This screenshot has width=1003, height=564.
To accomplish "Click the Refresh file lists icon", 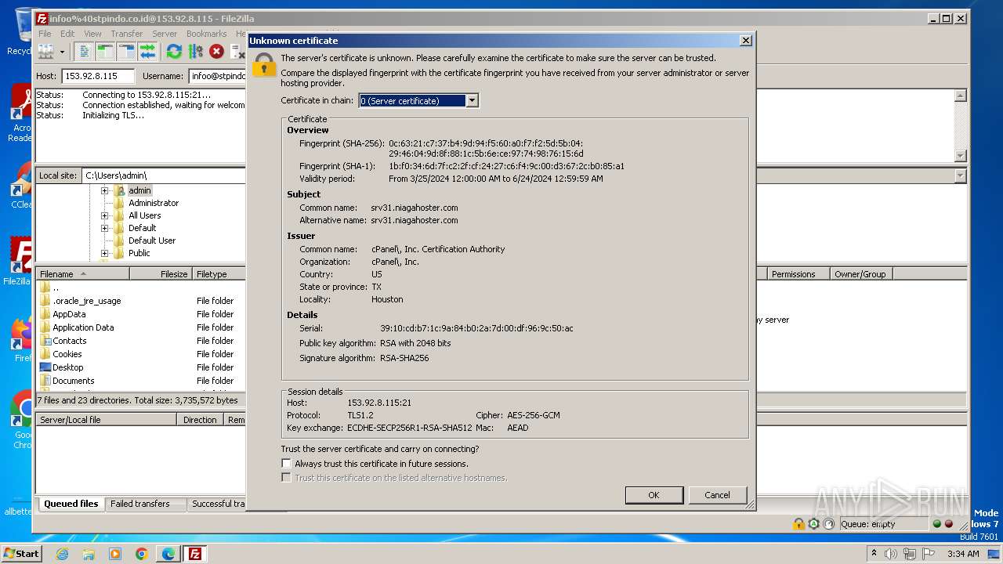I will [174, 52].
